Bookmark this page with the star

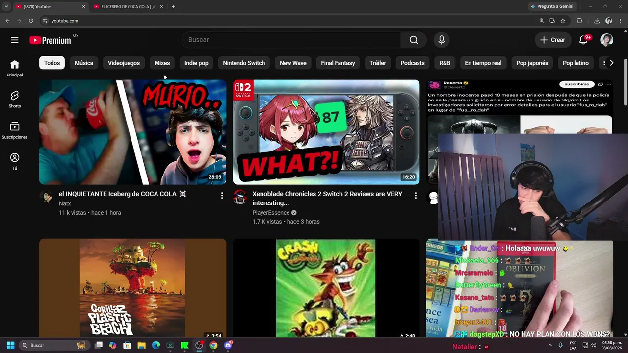(563, 21)
